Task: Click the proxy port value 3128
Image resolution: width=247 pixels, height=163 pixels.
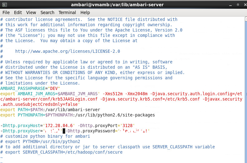Action: (128, 126)
